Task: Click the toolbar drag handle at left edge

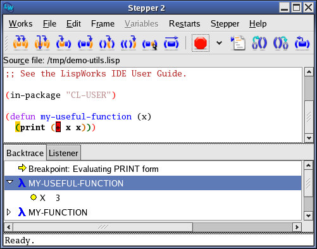Action: pyautogui.click(x=6, y=43)
